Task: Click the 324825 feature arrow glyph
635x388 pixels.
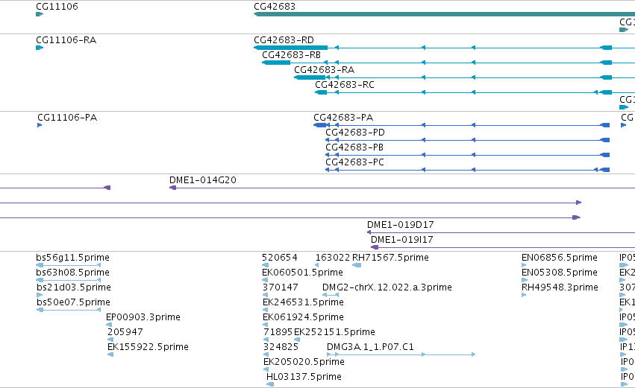Action: click(266, 354)
